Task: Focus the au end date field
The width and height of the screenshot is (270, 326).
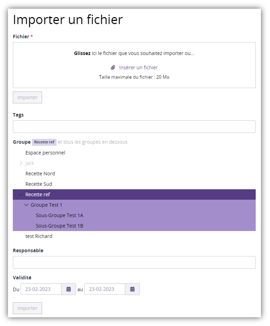Action: pyautogui.click(x=105, y=289)
